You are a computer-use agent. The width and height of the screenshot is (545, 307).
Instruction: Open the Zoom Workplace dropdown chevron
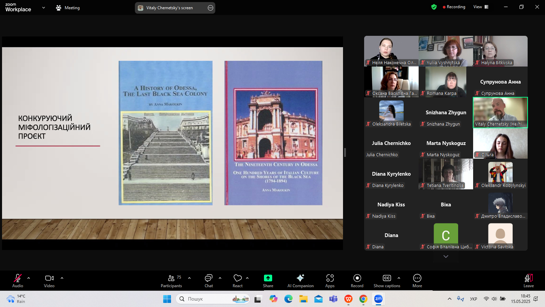(43, 8)
